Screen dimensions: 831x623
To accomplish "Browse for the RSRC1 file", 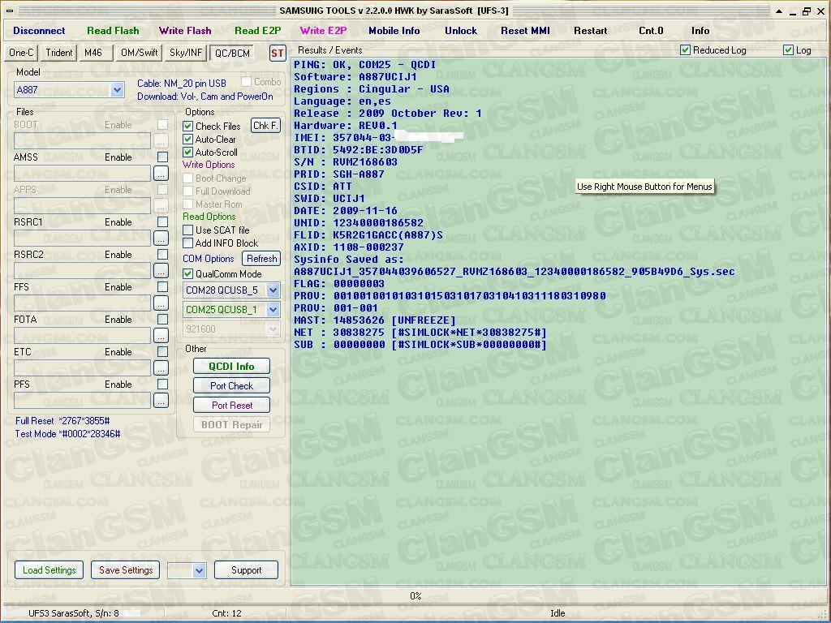I will [161, 238].
